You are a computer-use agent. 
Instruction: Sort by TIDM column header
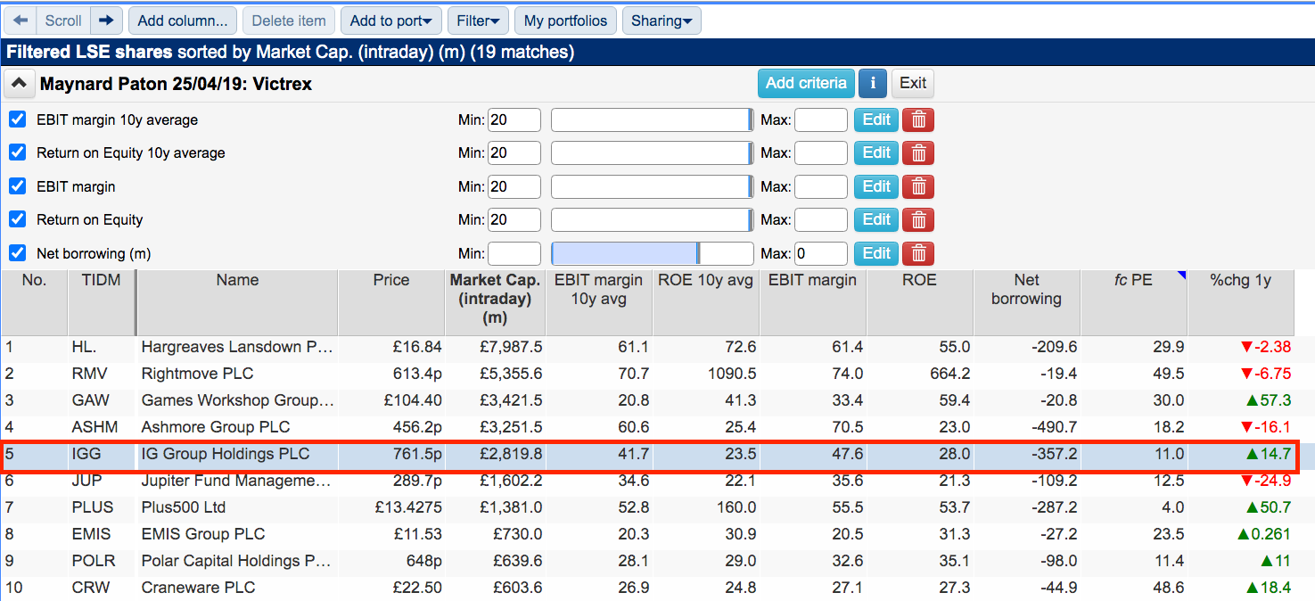[x=102, y=302]
